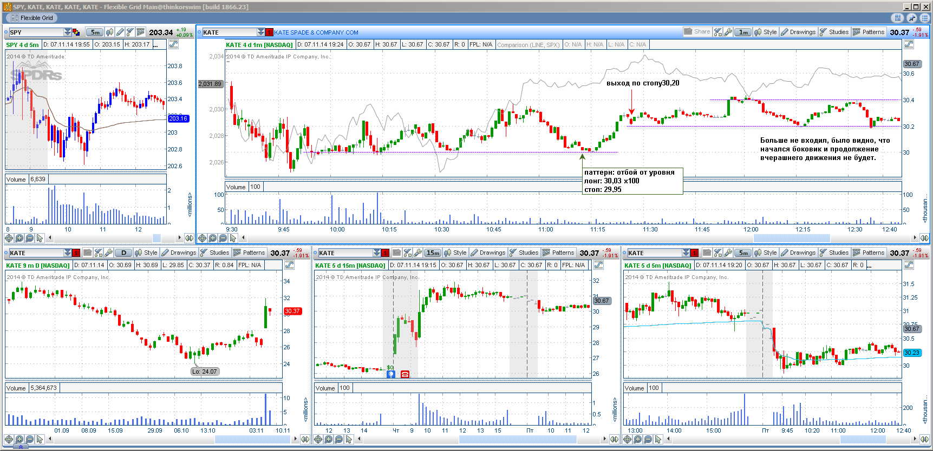Viewport: 933px width, 451px height.
Task: Expand the KATE symbol dropdown in 15m chart
Action: pos(376,253)
